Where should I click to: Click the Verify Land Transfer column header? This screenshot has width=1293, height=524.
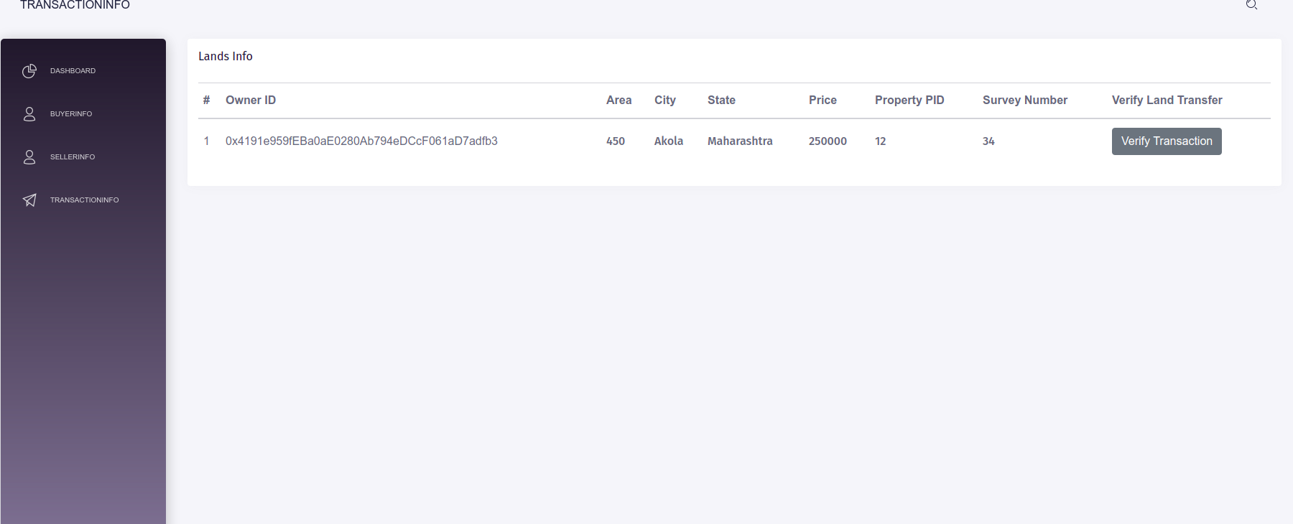(x=1167, y=100)
